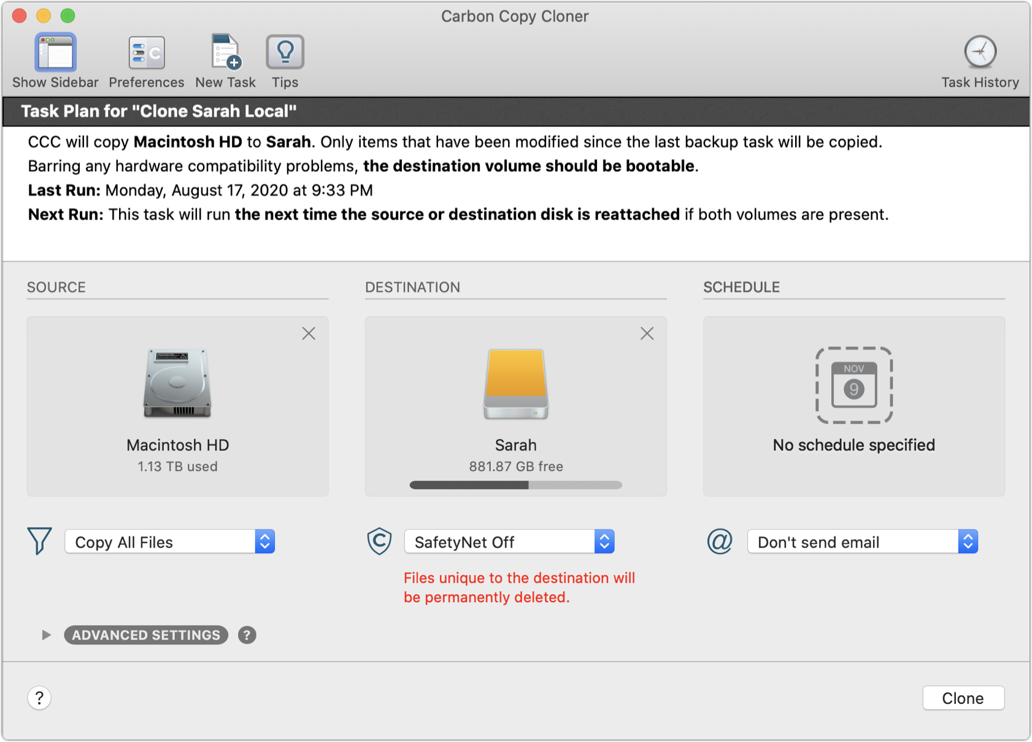Open Task History clock icon
This screenshot has width=1032, height=742.
(x=980, y=52)
